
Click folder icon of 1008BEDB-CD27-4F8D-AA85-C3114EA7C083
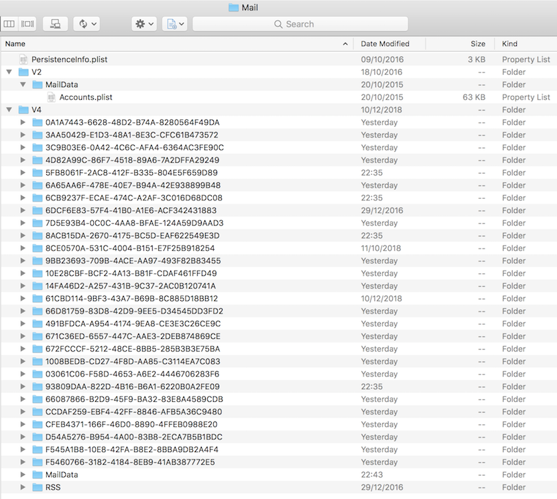(x=38, y=361)
